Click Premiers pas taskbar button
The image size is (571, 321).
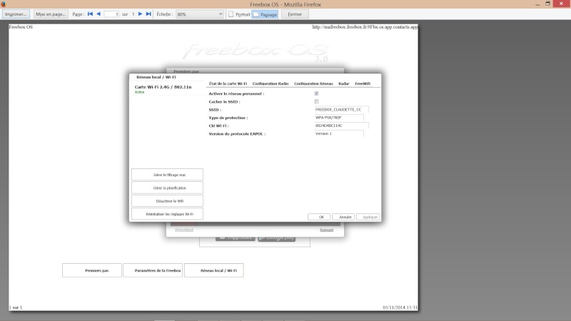click(x=92, y=270)
